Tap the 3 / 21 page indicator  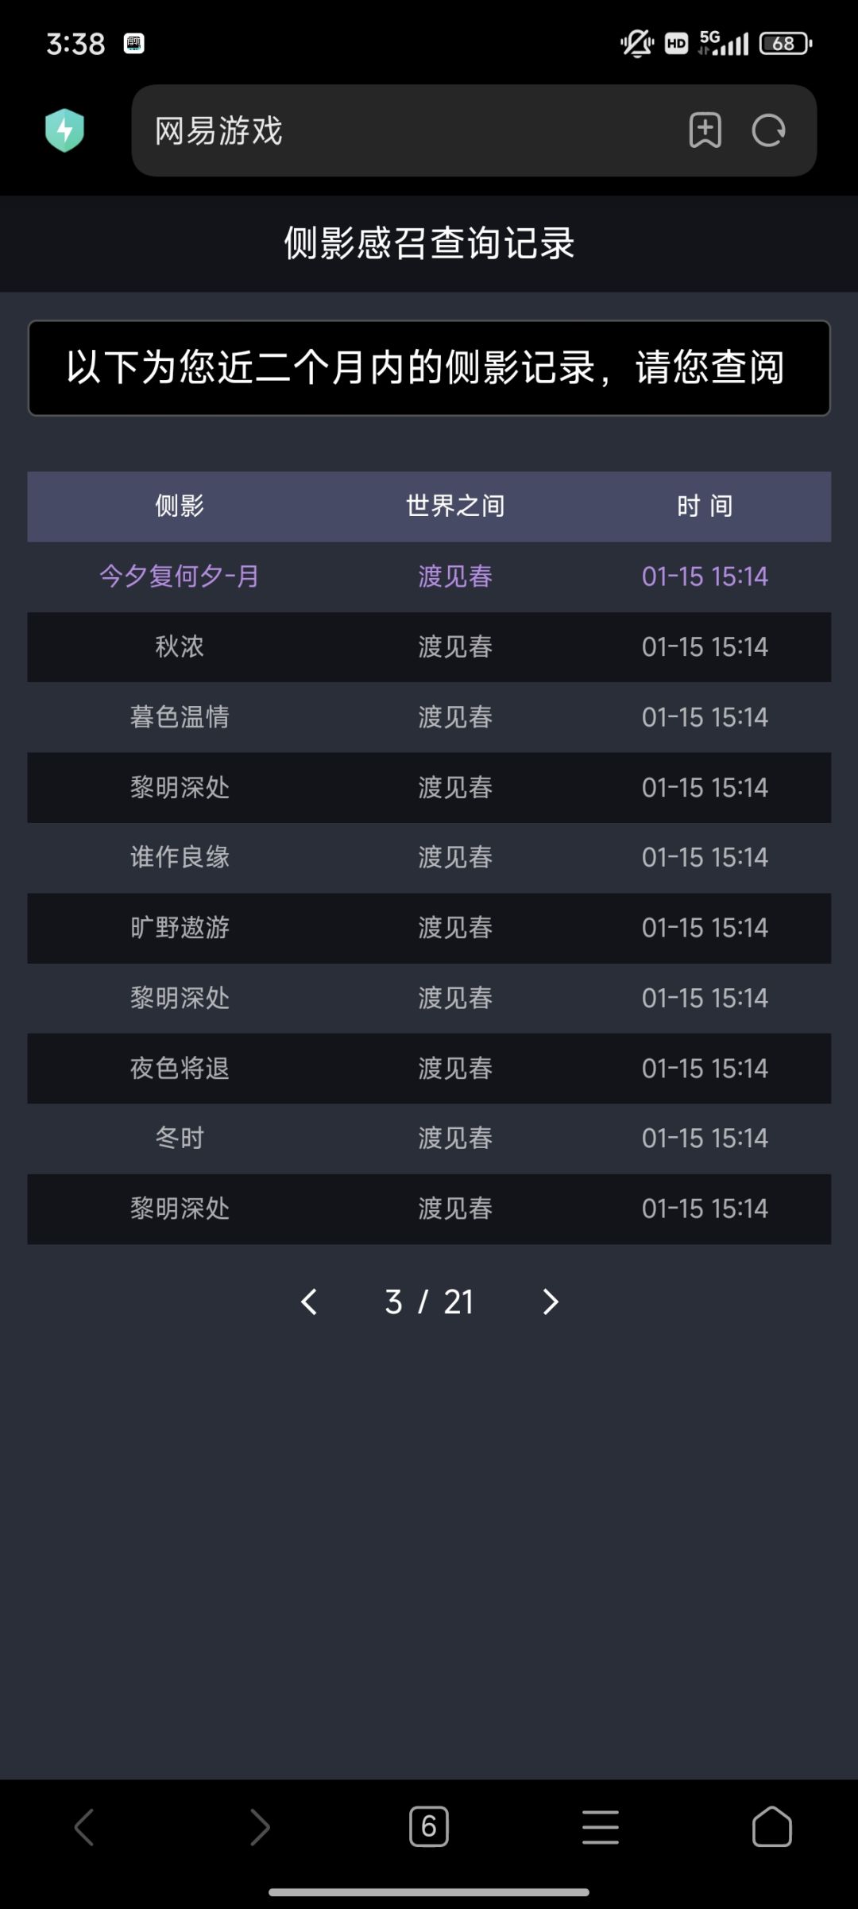tap(429, 1302)
